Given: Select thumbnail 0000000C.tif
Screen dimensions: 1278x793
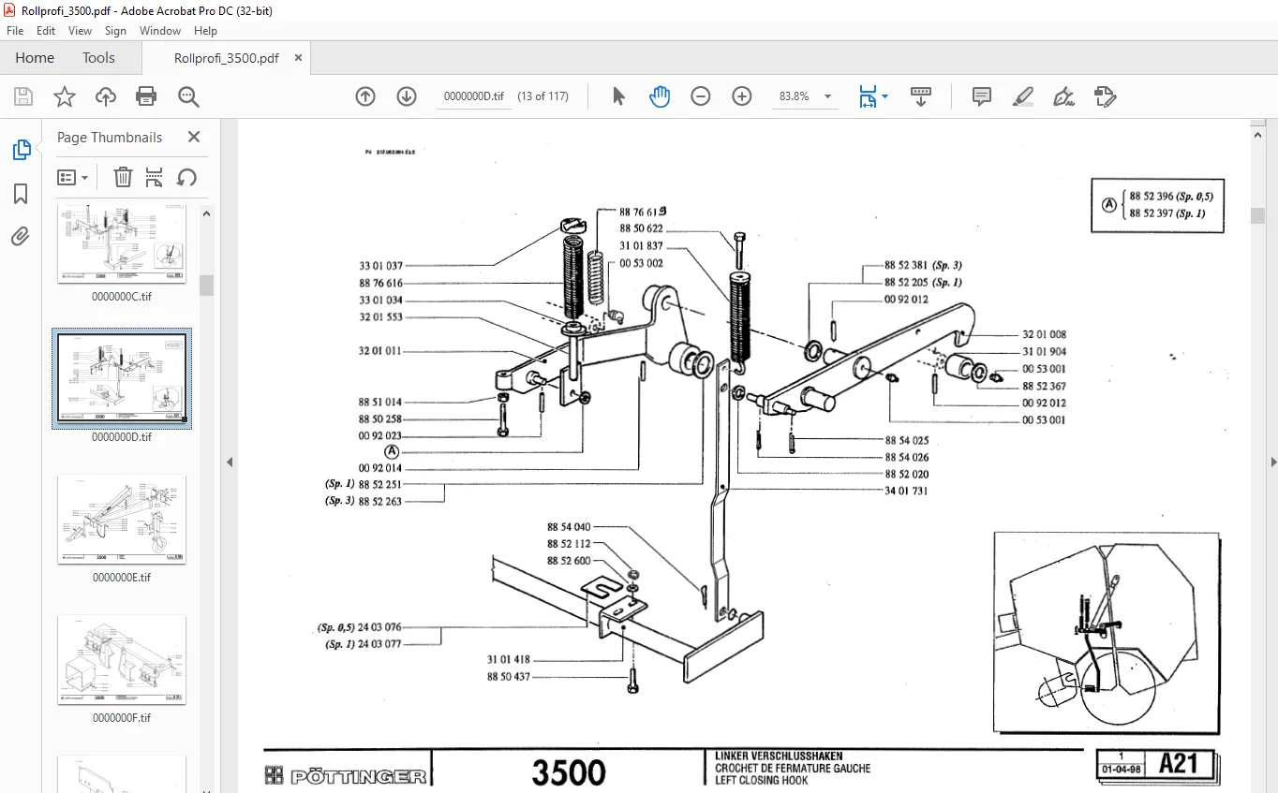Looking at the screenshot, I should [x=122, y=242].
